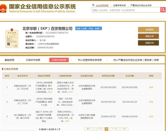Select the 严重违法失信企业名单 search option
The width and height of the screenshot is (166, 131).
(141, 5)
